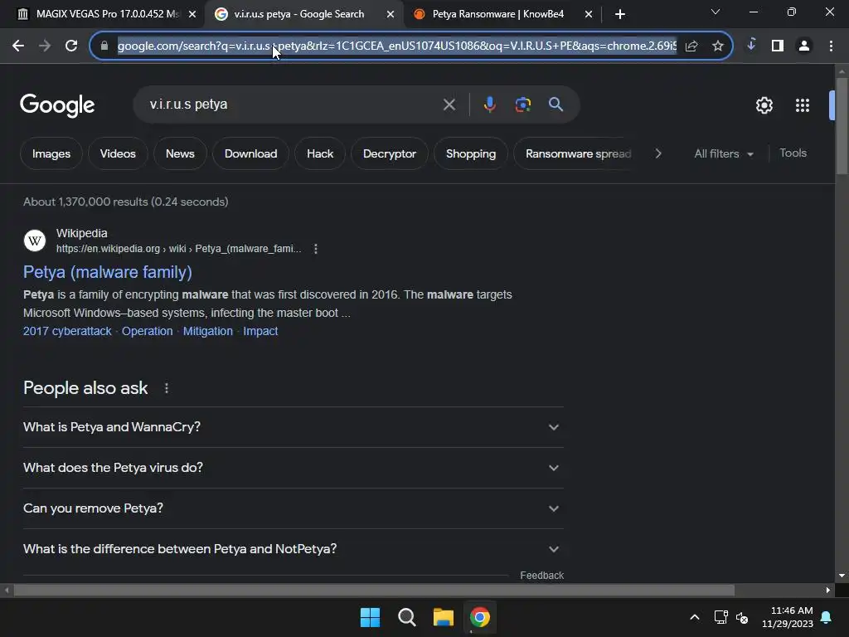This screenshot has height=637, width=849.
Task: Filter results by Images
Action: (x=51, y=153)
